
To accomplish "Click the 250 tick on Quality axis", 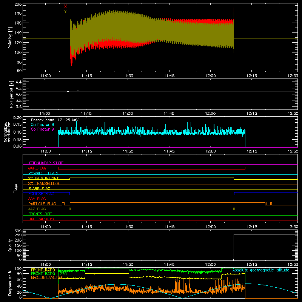I will pyautogui.click(x=18, y=235).
